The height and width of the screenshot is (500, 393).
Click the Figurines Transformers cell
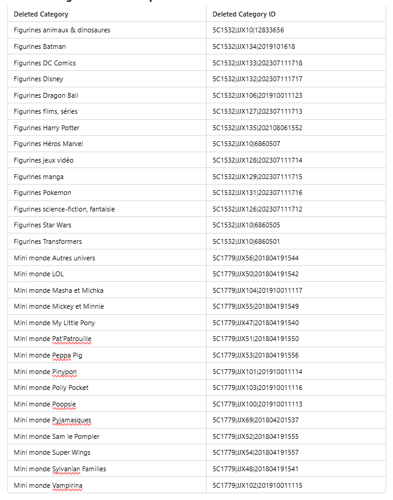point(48,241)
